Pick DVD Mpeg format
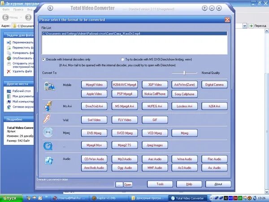Viewport: 269px width, 202px height. click(94, 133)
